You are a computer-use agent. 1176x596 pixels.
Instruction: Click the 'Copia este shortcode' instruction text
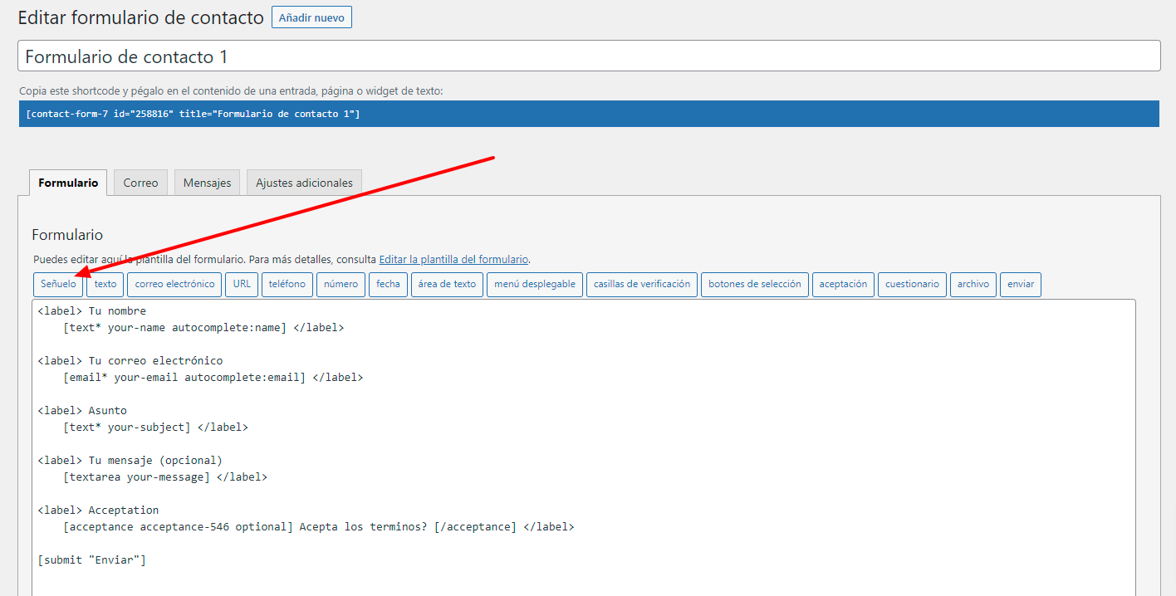(x=232, y=90)
